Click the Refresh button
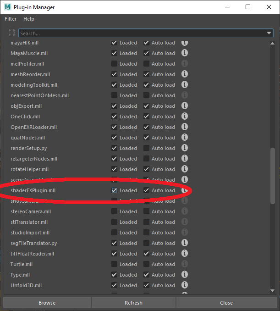This screenshot has width=280, height=311. pos(133,303)
